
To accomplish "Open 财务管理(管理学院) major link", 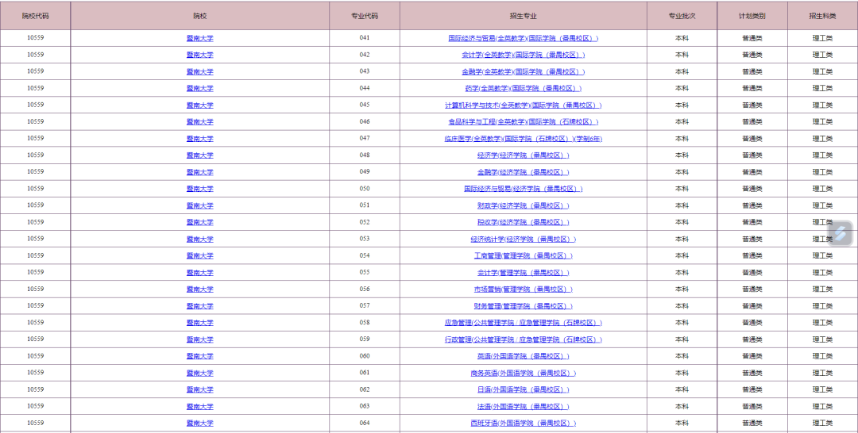I will (x=523, y=306).
